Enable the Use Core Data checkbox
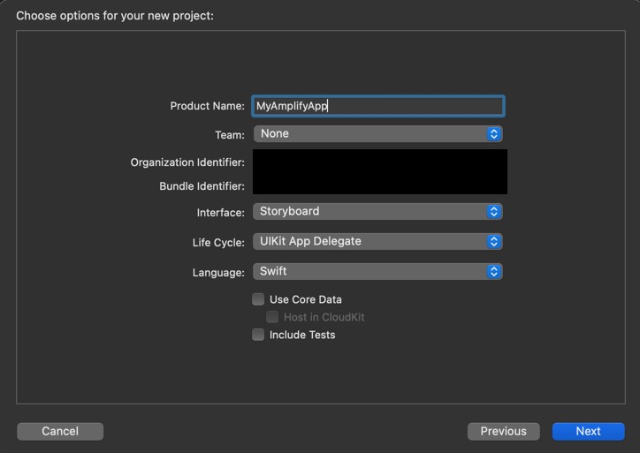 point(258,299)
